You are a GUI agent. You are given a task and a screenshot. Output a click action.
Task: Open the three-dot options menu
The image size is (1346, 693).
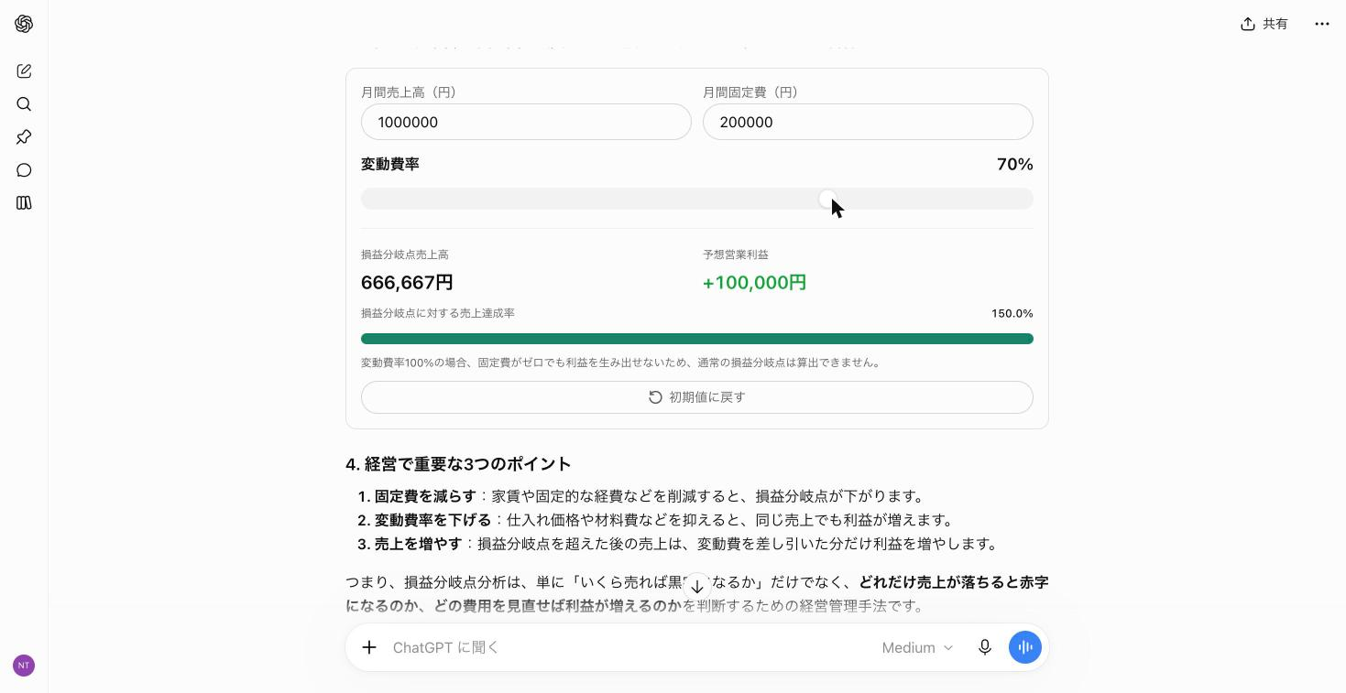[x=1322, y=24]
